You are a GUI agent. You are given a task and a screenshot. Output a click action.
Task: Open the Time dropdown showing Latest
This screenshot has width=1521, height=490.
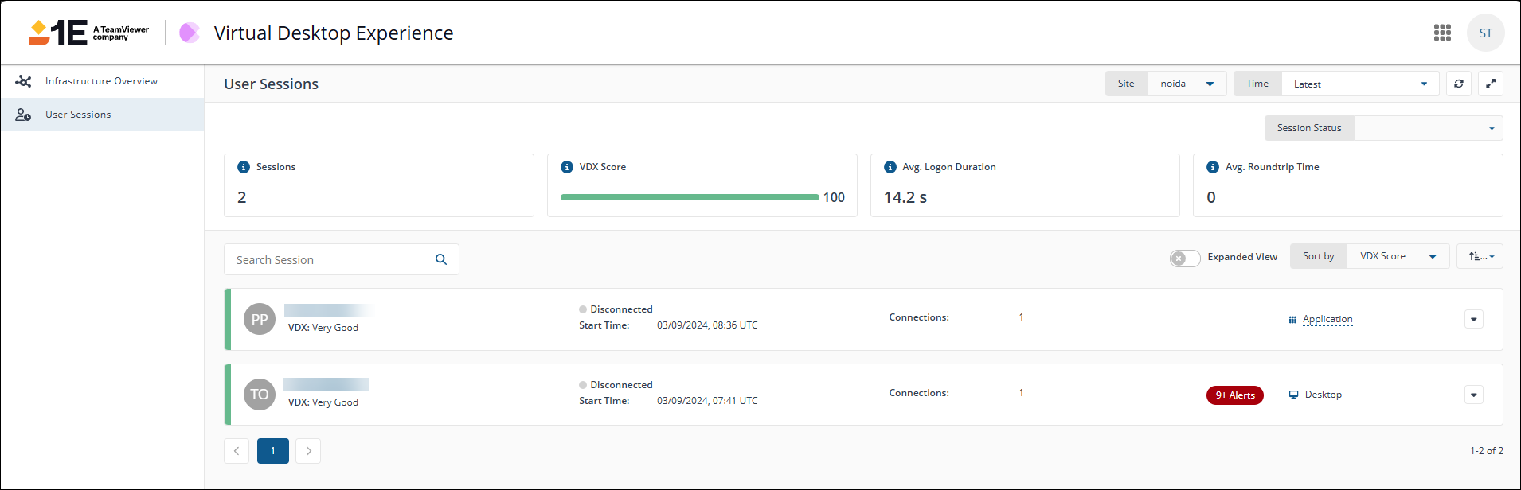(1359, 84)
